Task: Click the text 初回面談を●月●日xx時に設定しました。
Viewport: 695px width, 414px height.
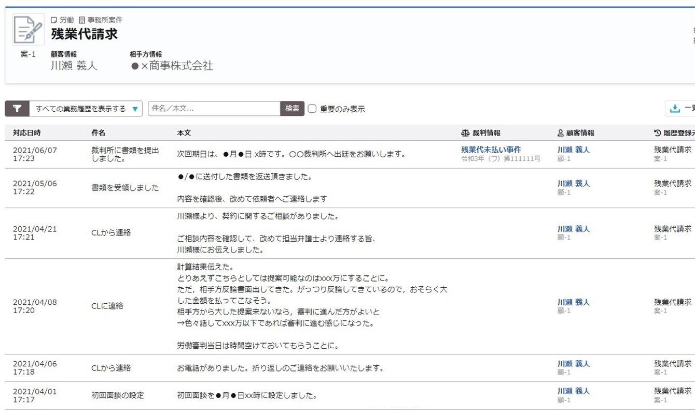Action: 247,395
